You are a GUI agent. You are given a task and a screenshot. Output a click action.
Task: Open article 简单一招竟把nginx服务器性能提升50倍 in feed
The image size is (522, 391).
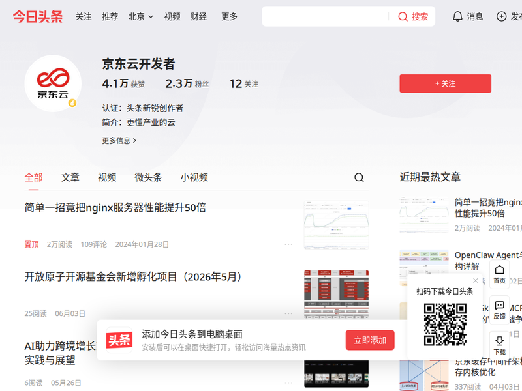(115, 207)
